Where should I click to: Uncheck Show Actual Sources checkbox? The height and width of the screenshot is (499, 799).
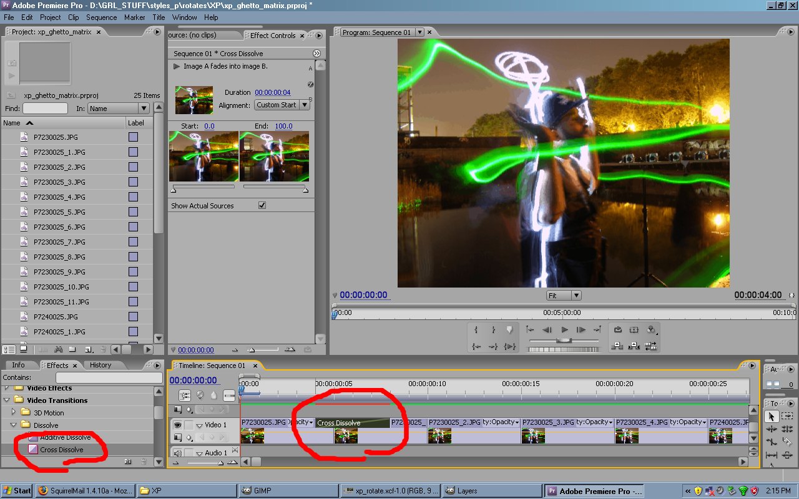coord(262,205)
